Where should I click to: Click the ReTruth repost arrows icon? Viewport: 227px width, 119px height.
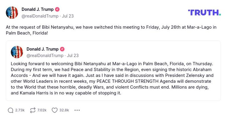click(33, 110)
